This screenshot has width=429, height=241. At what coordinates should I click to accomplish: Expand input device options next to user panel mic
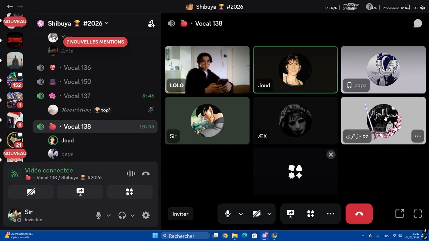pyautogui.click(x=109, y=215)
